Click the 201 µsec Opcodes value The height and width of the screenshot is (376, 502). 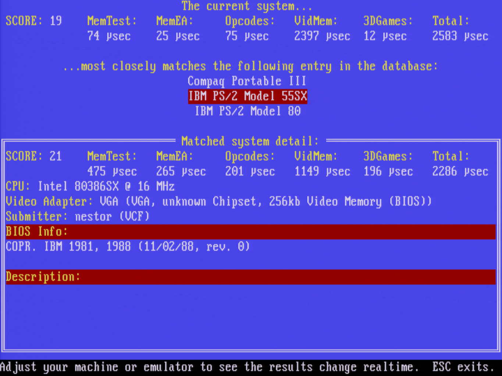[250, 171]
